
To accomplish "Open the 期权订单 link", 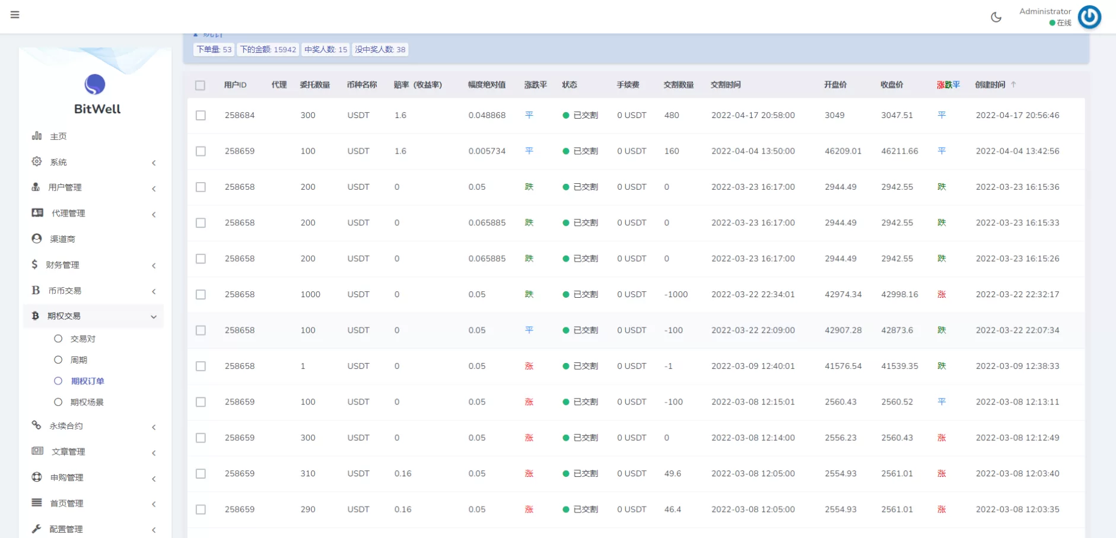I will pos(87,381).
